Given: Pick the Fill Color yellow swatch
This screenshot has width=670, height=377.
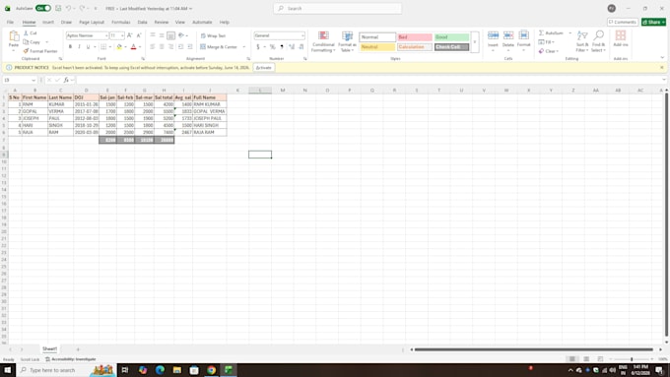Looking at the screenshot, I should [x=119, y=46].
